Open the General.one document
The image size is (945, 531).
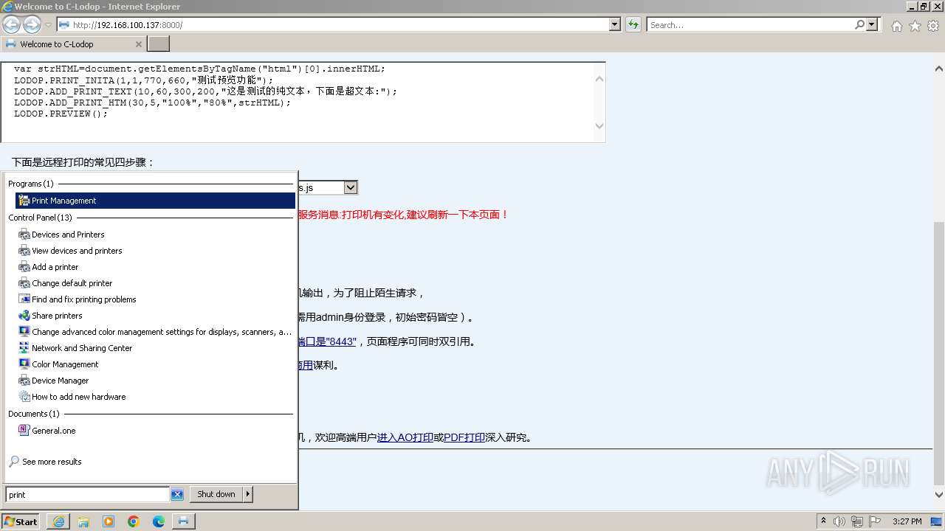tap(53, 431)
